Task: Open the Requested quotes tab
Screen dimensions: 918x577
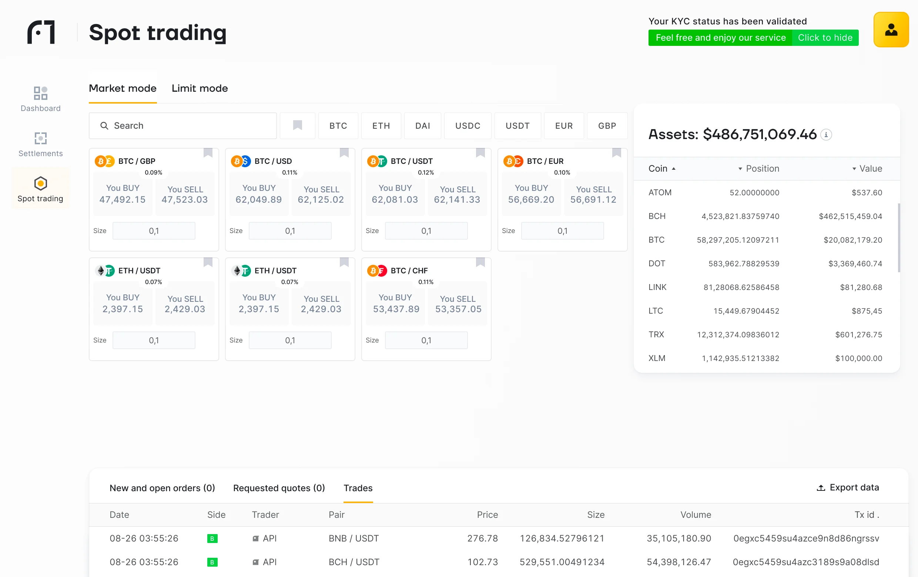Action: [279, 488]
